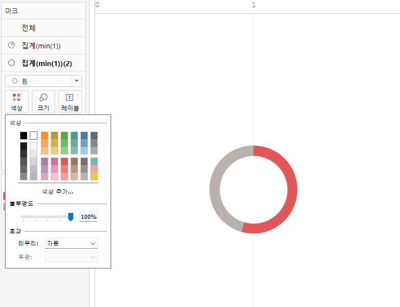Open the 레이블 (Label) marks button
Viewport: 400px width, 307px height.
pos(70,102)
